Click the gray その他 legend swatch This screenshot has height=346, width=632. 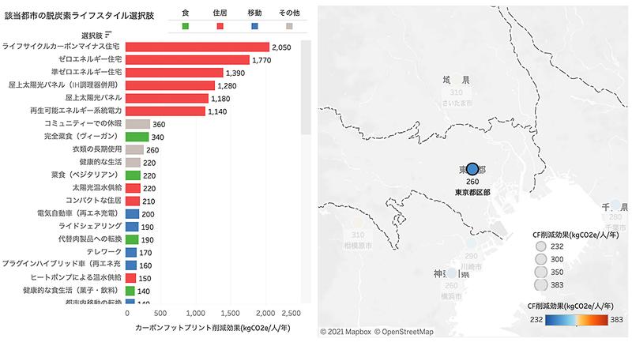click(x=290, y=25)
